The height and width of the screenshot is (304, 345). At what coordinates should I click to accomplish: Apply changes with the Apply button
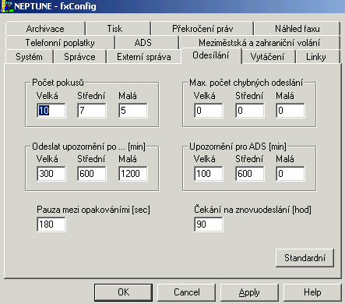point(249,292)
